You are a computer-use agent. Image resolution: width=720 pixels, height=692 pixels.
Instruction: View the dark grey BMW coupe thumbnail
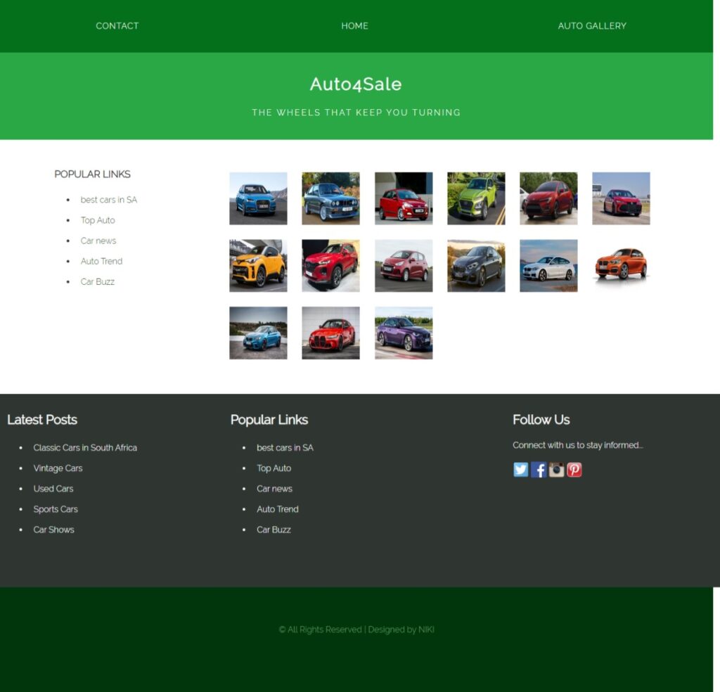coord(476,265)
